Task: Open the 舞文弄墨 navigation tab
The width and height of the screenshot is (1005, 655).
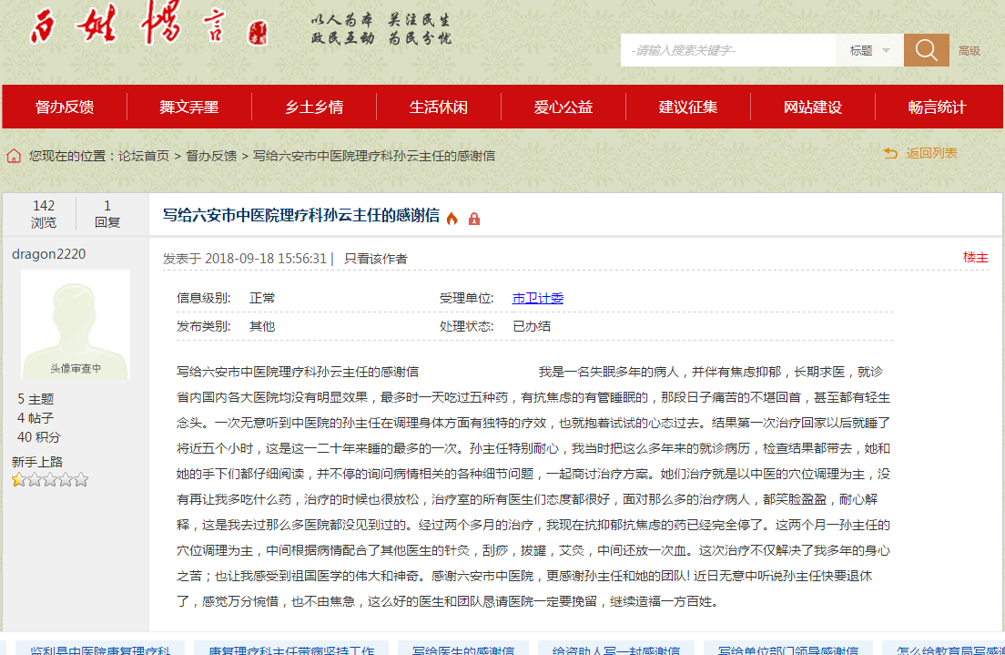Action: (x=189, y=107)
